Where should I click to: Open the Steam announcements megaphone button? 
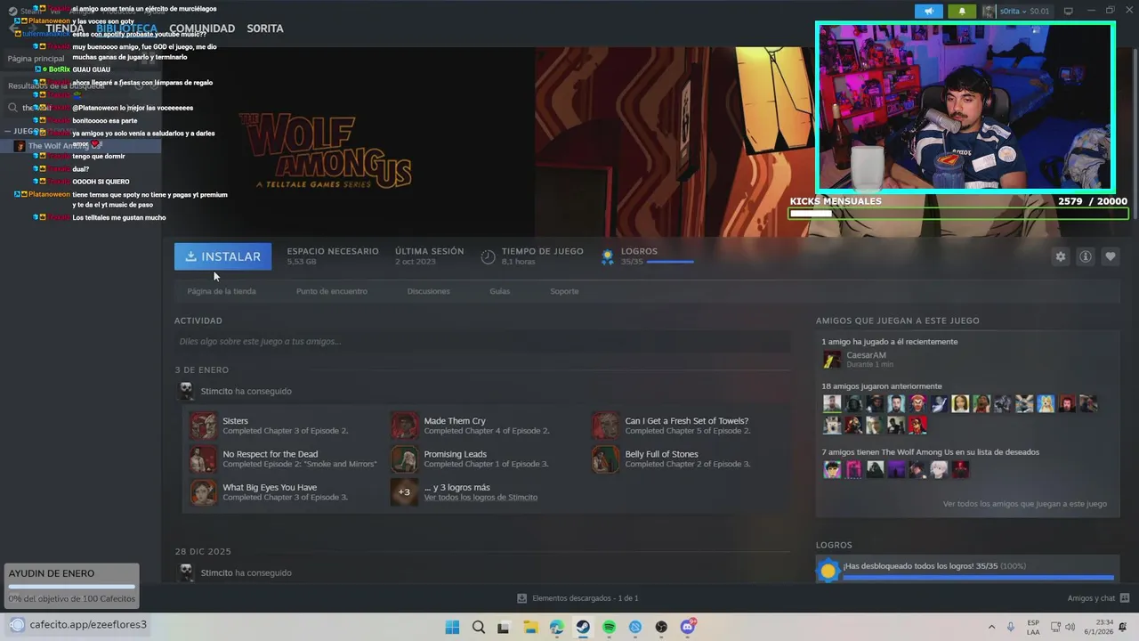(x=929, y=12)
